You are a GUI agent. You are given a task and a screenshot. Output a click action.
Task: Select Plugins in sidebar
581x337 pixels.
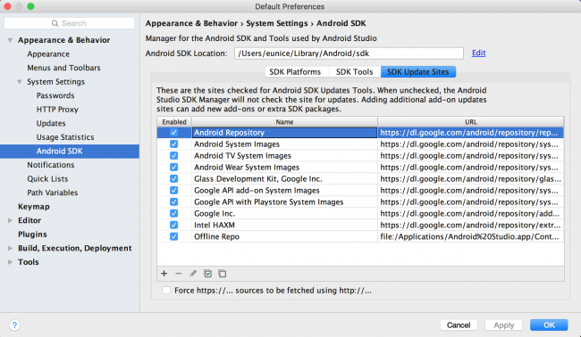(32, 234)
